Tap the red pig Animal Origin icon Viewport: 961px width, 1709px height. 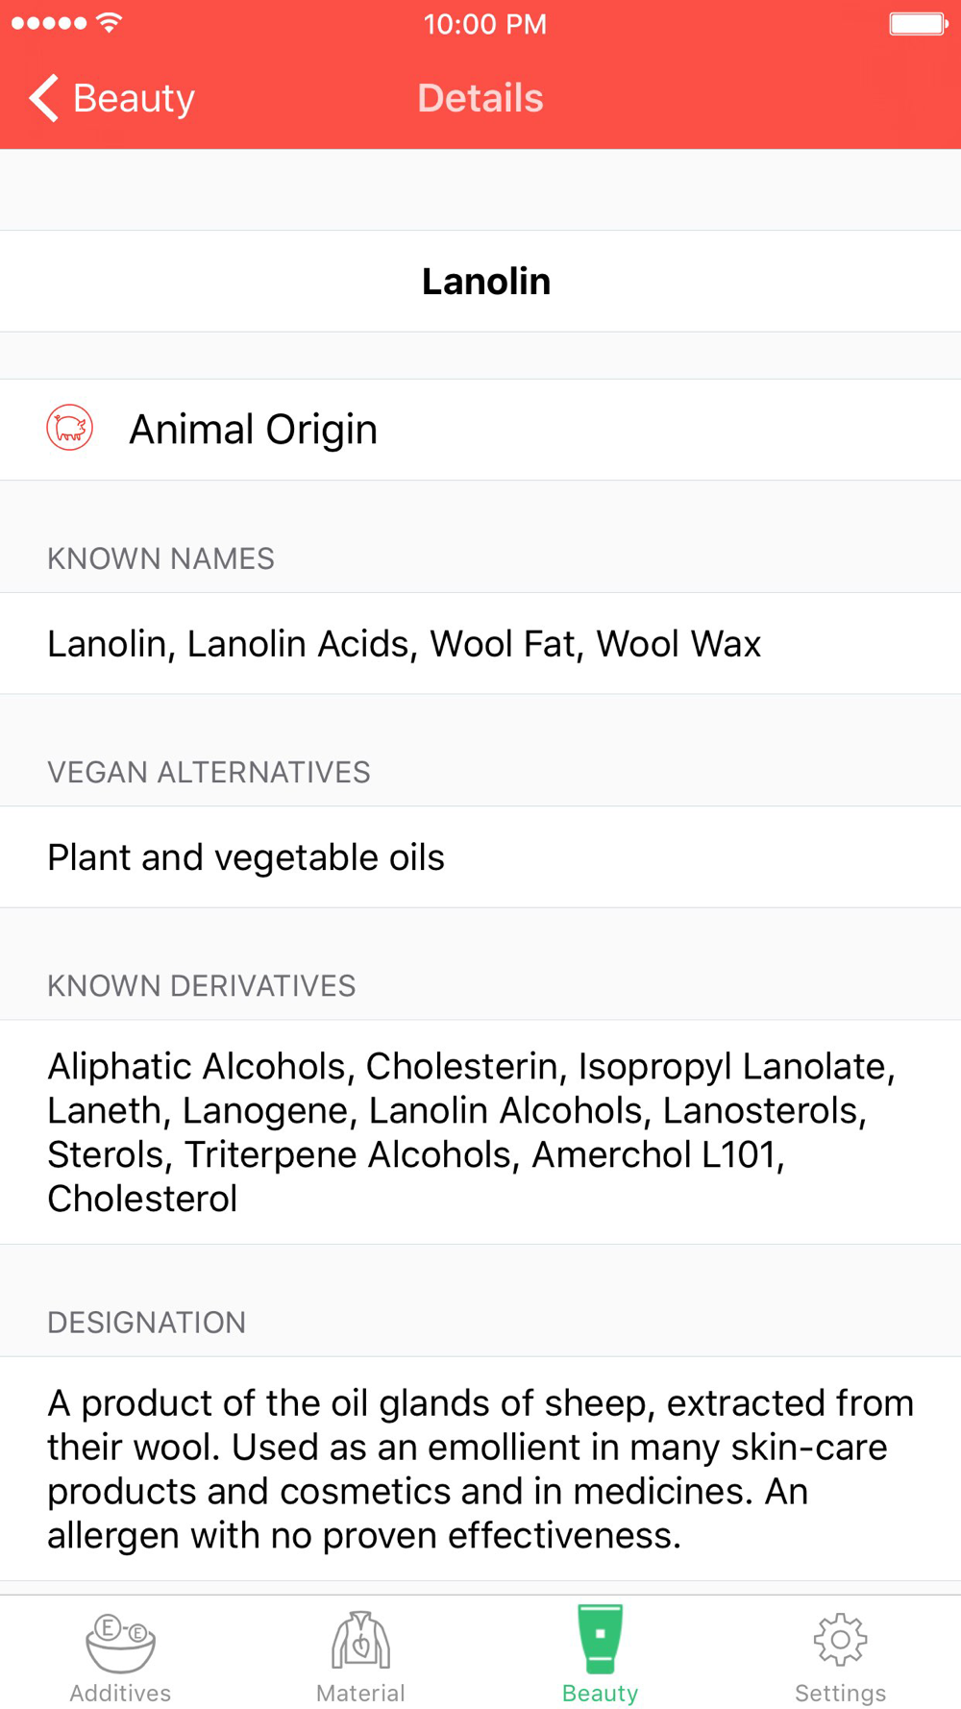[70, 429]
